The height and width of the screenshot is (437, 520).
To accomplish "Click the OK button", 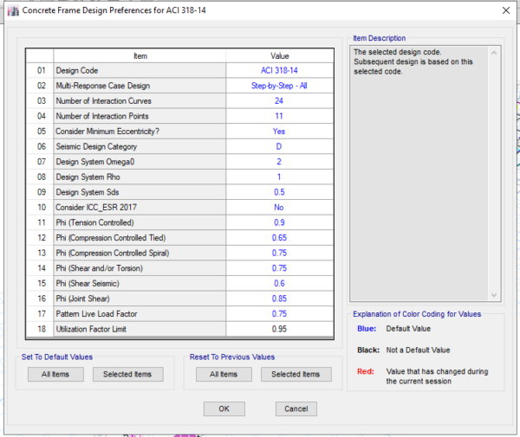I will (x=224, y=408).
